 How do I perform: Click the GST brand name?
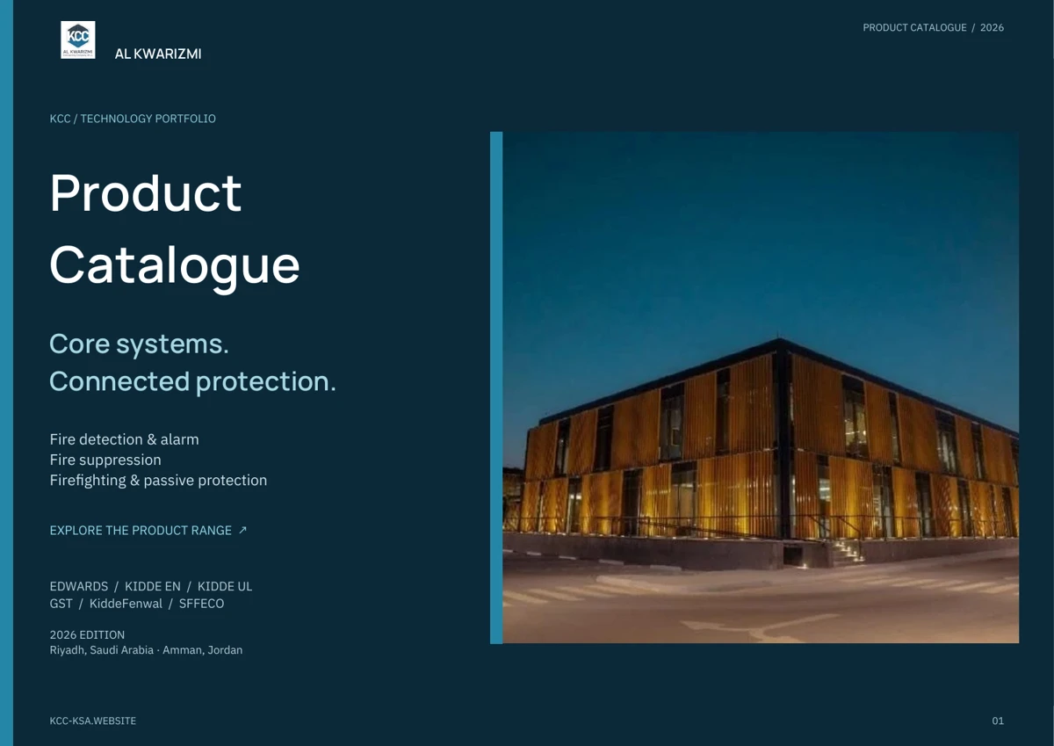tap(61, 604)
